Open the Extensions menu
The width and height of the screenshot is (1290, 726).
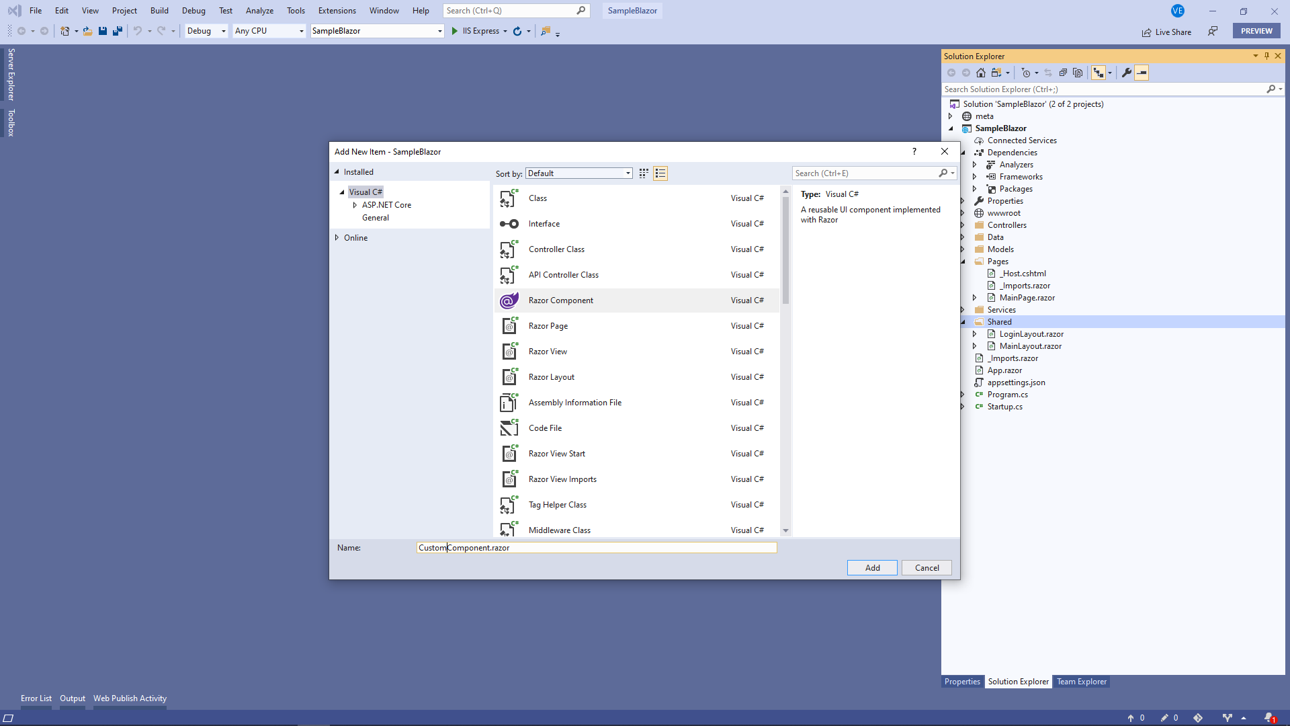click(337, 11)
